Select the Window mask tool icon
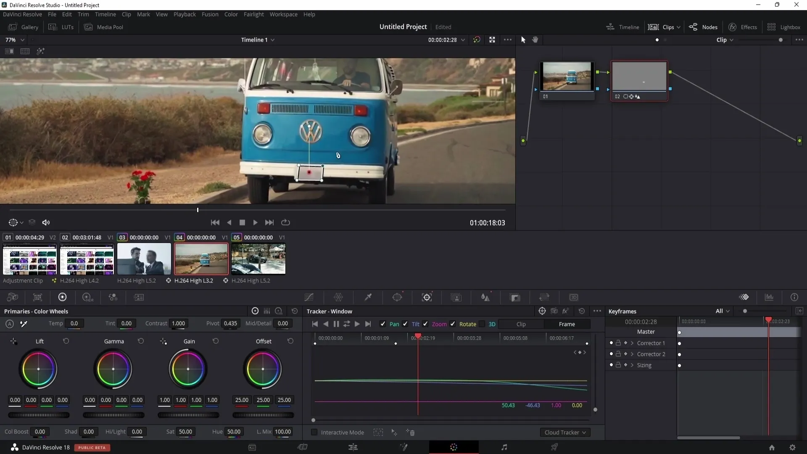 tap(397, 298)
